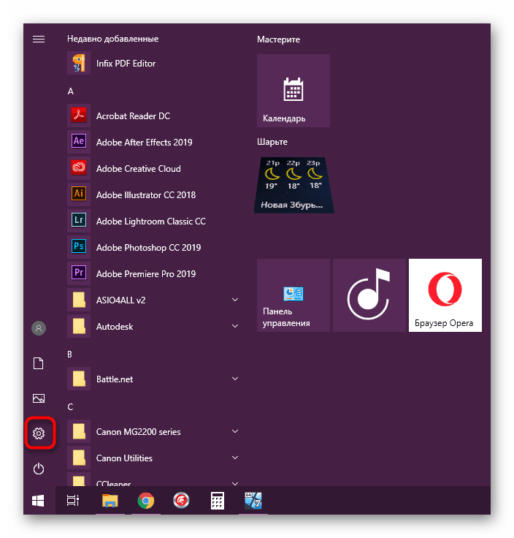Click the Windows Start button

[38, 501]
